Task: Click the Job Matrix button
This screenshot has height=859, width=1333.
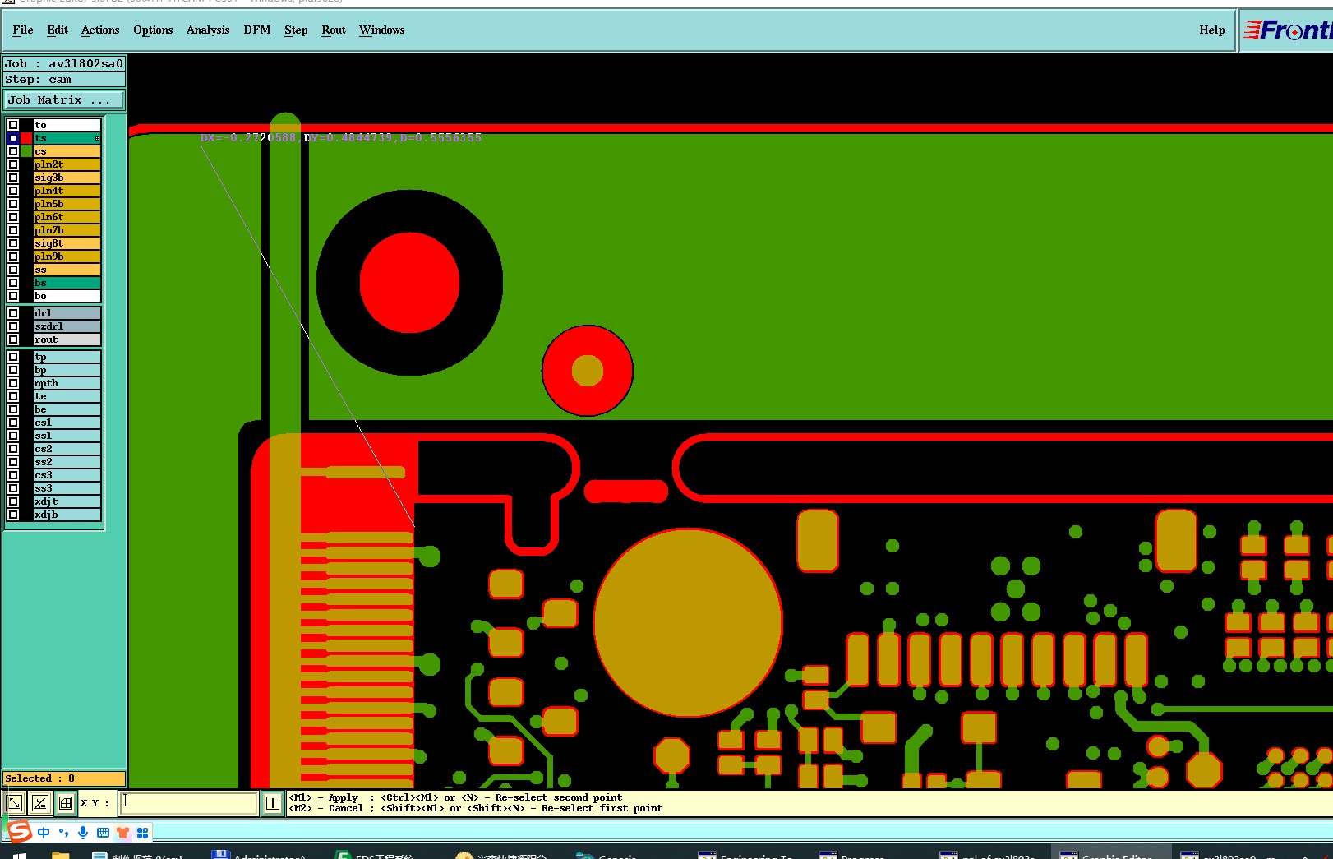Action: (x=64, y=99)
